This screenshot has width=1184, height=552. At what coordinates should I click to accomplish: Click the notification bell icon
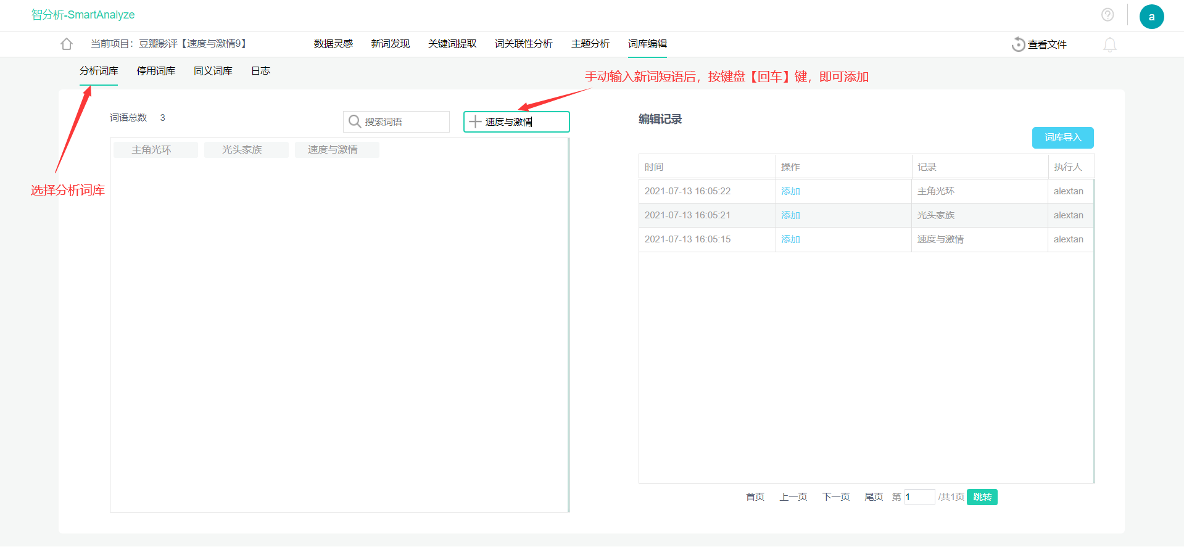1110,44
